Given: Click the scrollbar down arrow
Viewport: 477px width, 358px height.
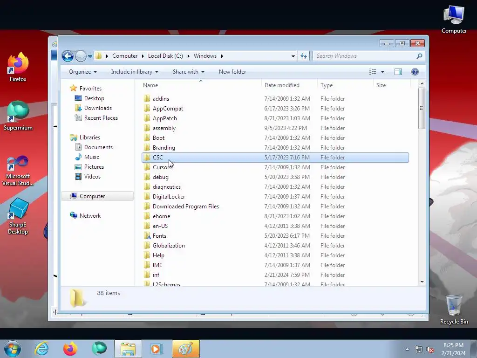Looking at the screenshot, I should pos(422,282).
